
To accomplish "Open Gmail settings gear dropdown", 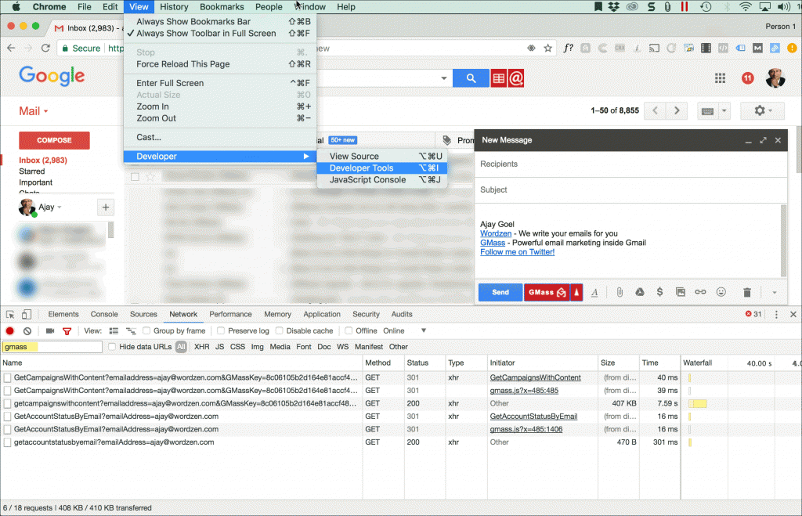I will tap(763, 110).
